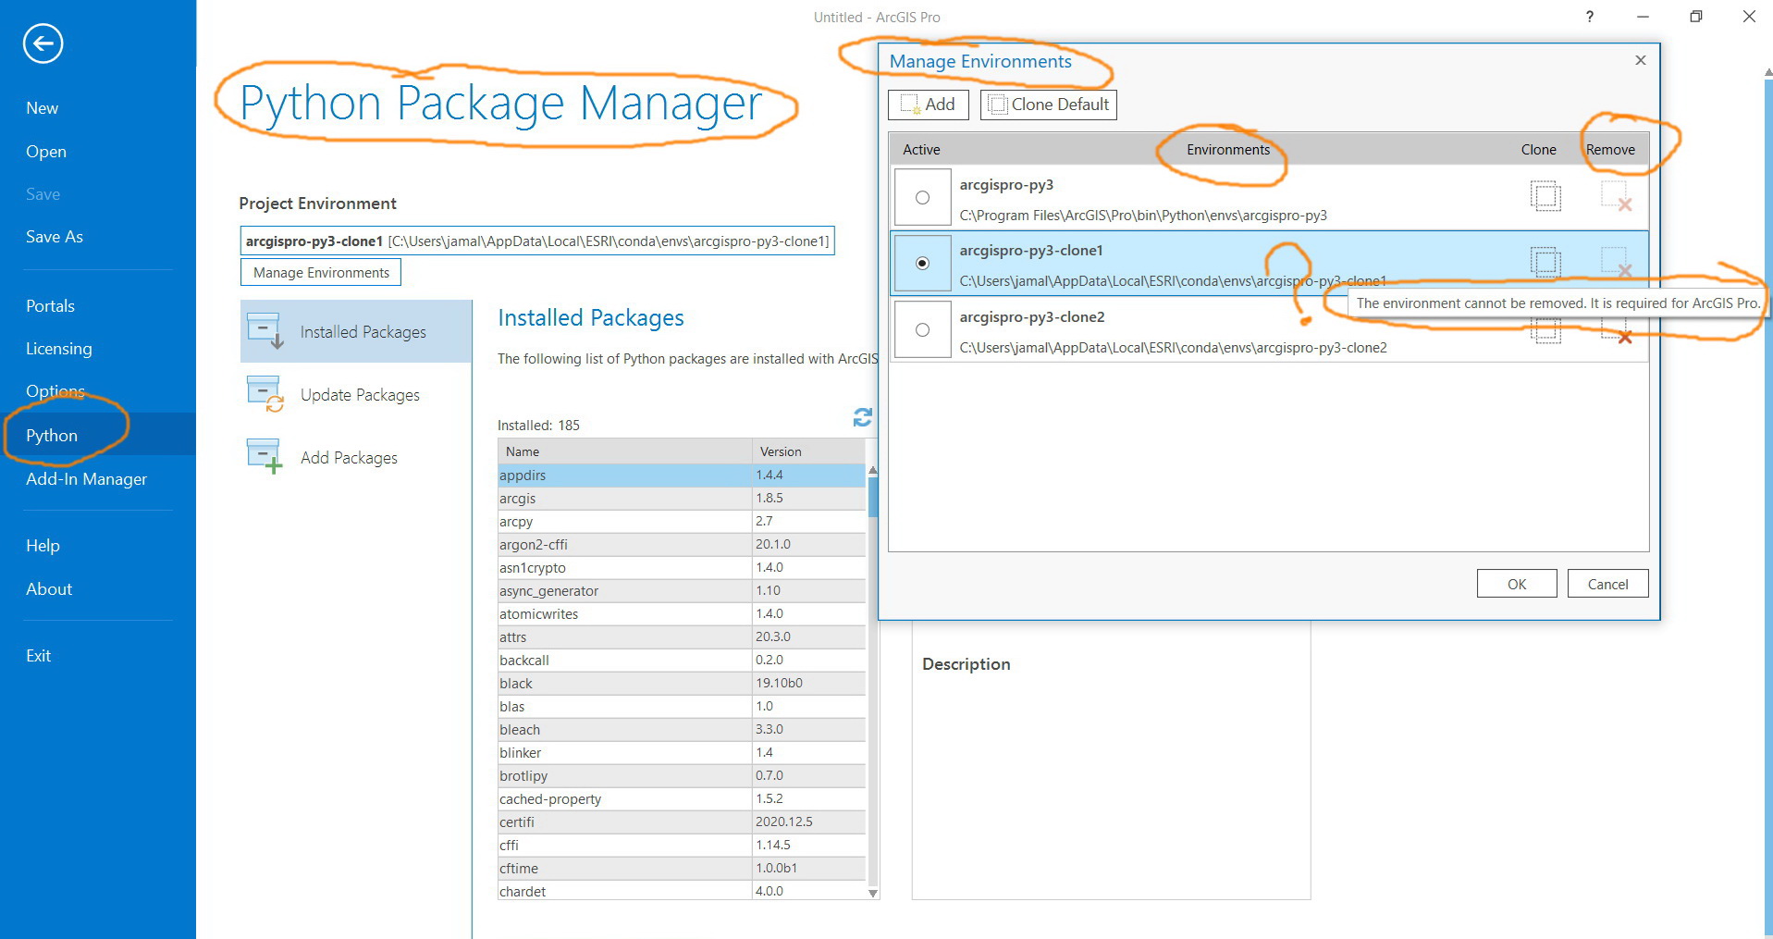Open the Python tab in the sidebar
The image size is (1773, 939).
[x=52, y=436]
